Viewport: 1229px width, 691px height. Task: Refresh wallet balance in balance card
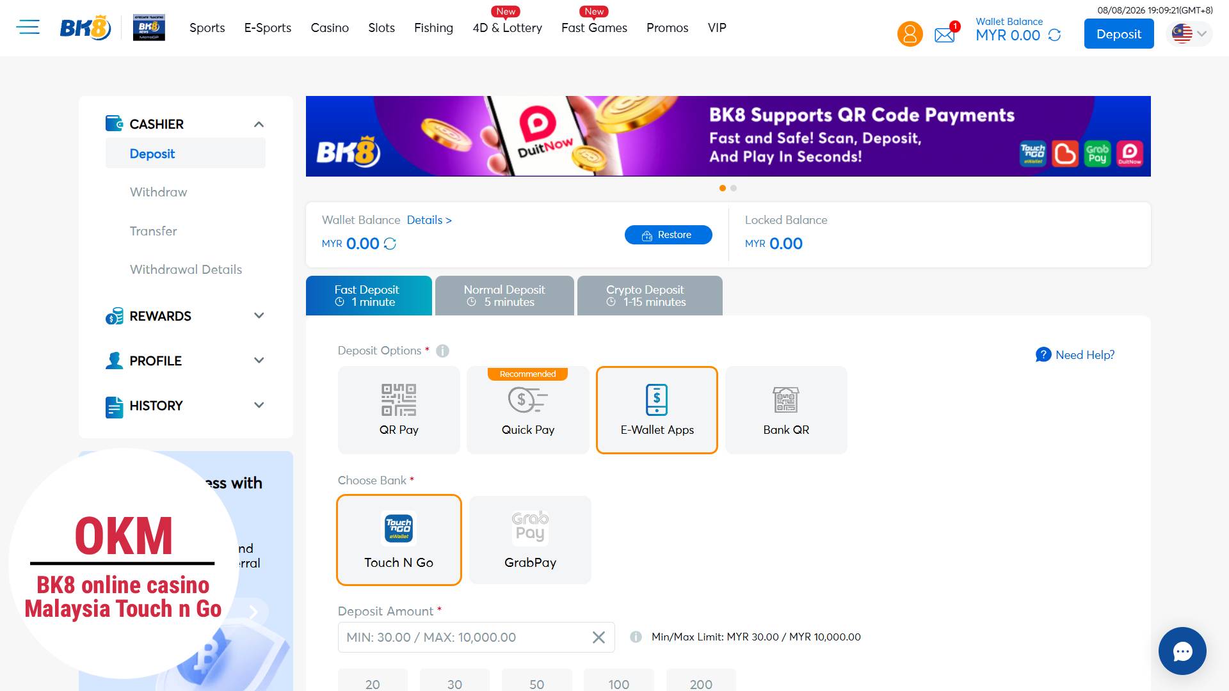click(x=390, y=244)
